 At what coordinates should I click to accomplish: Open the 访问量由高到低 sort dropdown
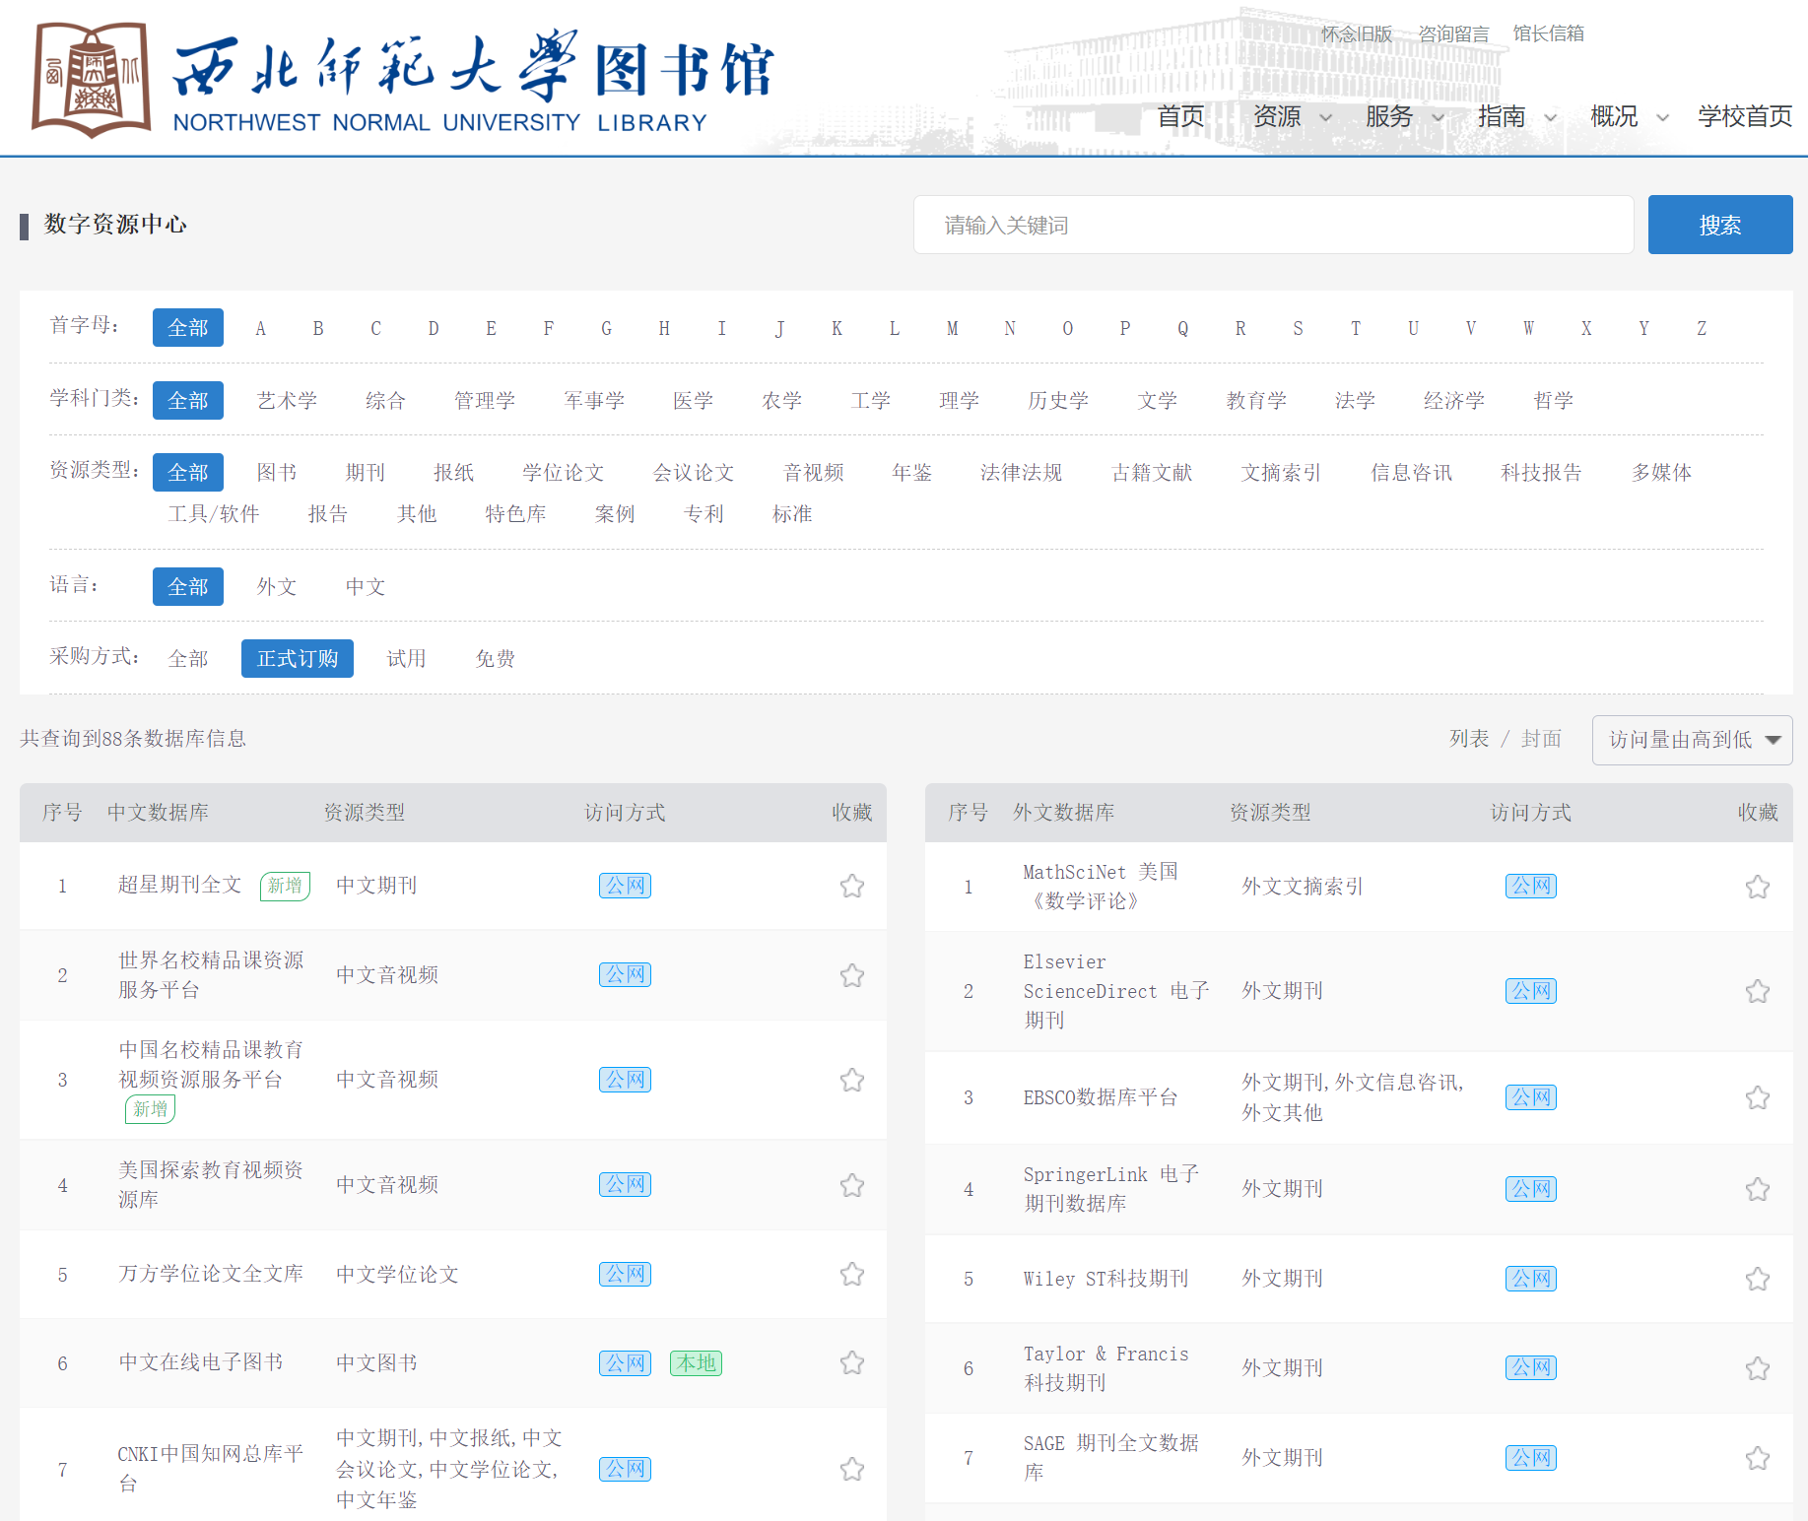(1691, 740)
